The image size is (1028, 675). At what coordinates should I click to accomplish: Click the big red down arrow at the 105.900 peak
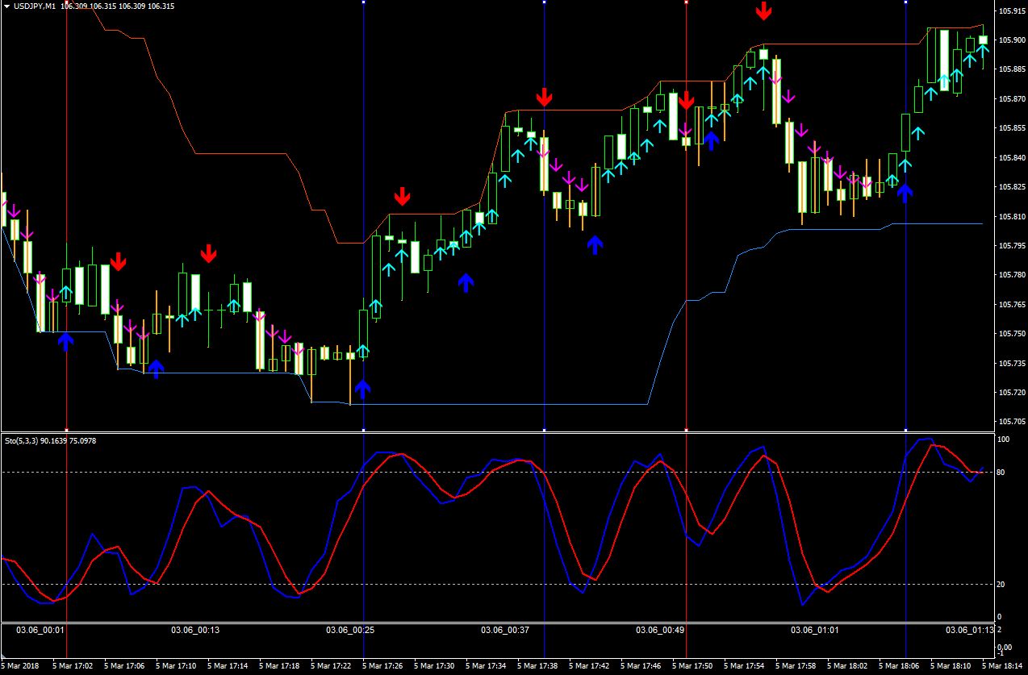coord(763,11)
